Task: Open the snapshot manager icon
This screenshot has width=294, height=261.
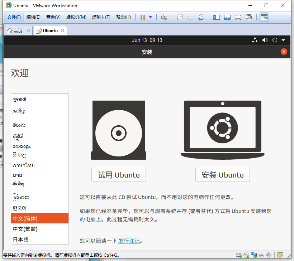Action: tap(201, 17)
